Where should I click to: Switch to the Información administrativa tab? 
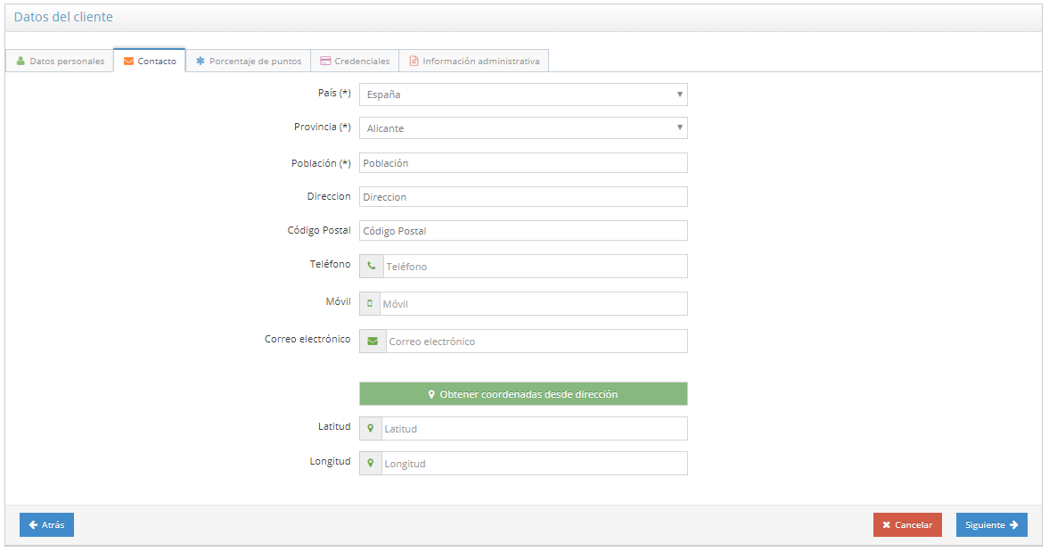click(473, 62)
